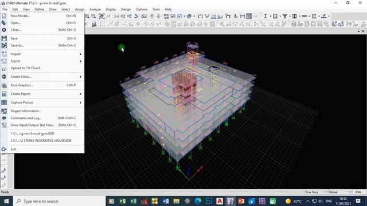Open the Edit menu
The width and height of the screenshot is (367, 206).
pos(15,9)
